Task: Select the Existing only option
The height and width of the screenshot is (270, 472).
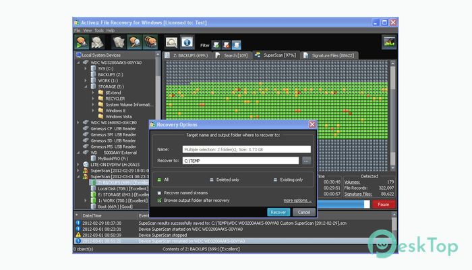Action: pyautogui.click(x=288, y=180)
